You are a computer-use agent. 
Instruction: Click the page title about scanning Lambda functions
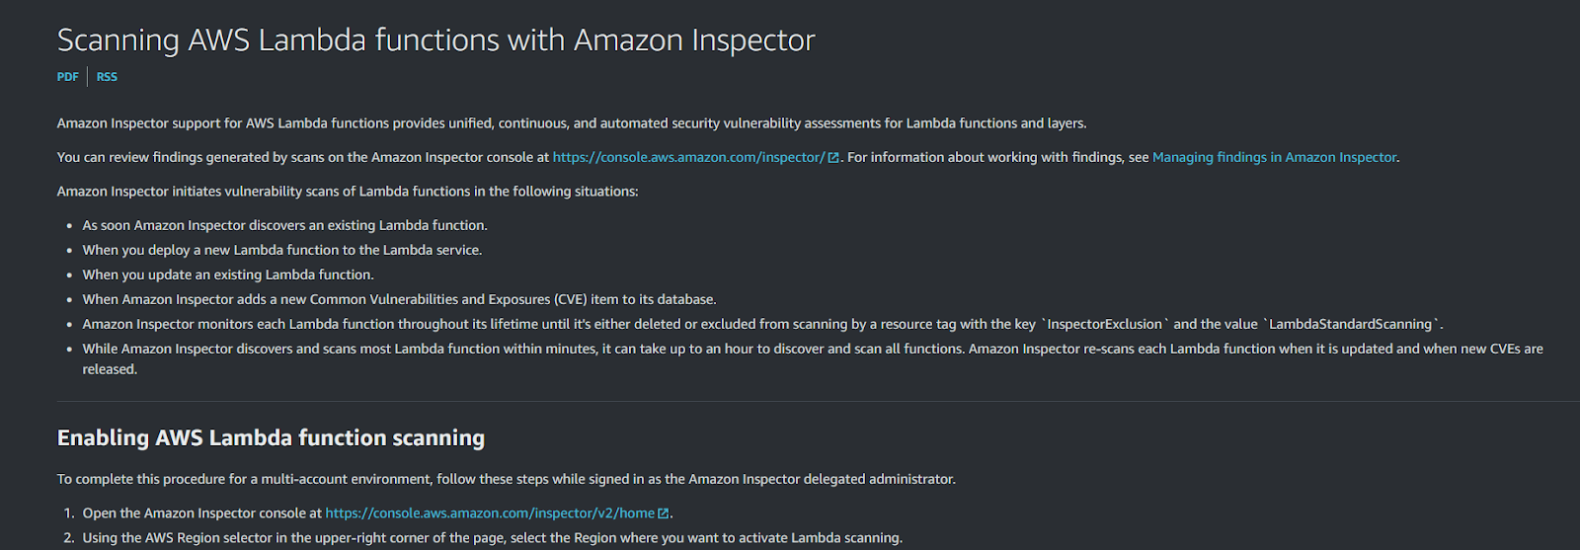click(x=435, y=40)
